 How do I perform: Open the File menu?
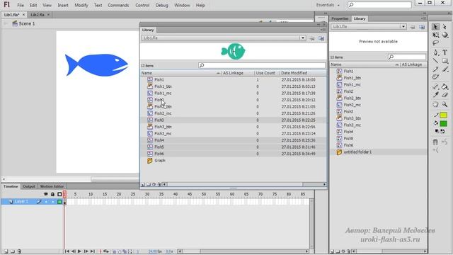[x=21, y=5]
